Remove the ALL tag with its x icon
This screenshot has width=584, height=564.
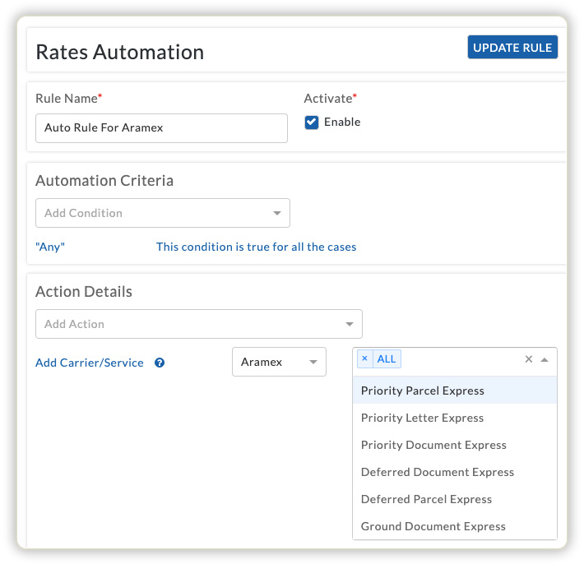click(365, 359)
